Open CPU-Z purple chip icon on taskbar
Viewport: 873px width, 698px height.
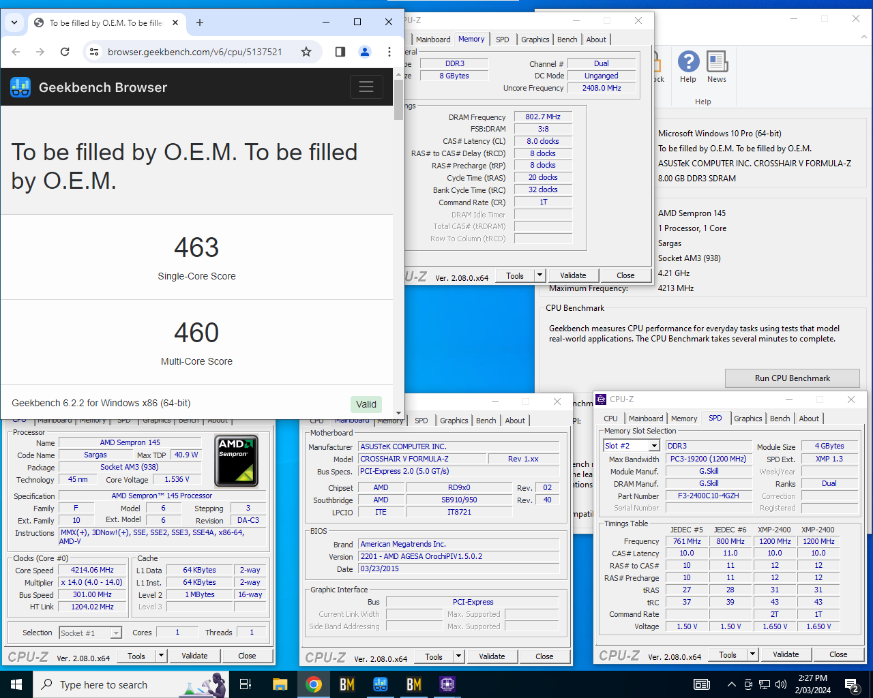pyautogui.click(x=447, y=684)
